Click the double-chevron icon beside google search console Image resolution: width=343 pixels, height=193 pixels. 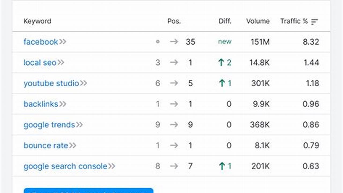pyautogui.click(x=112, y=166)
